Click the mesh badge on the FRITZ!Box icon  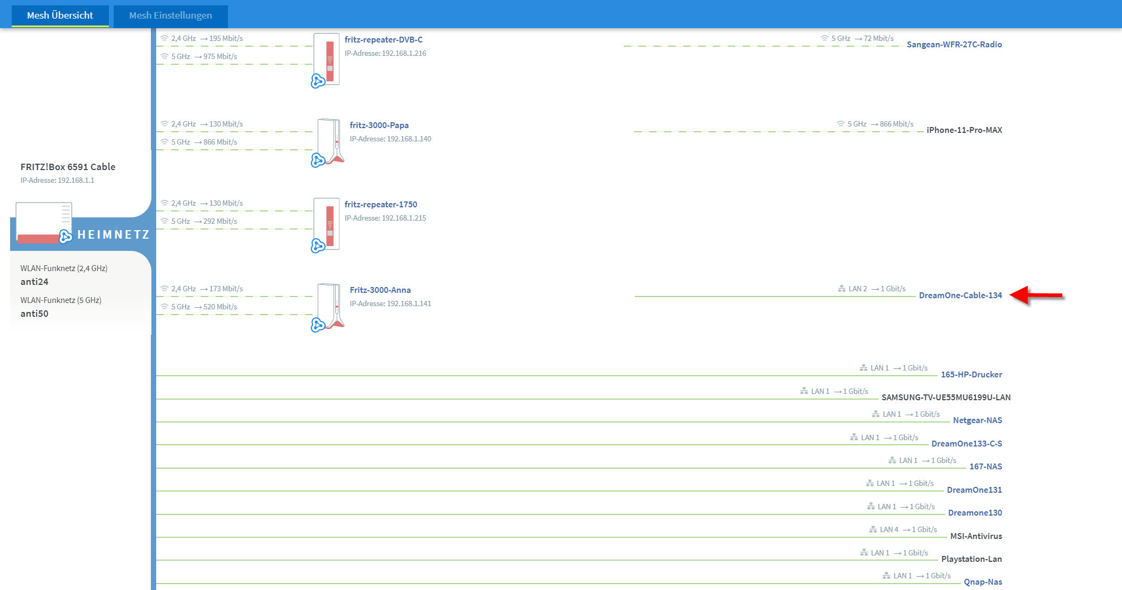click(65, 237)
